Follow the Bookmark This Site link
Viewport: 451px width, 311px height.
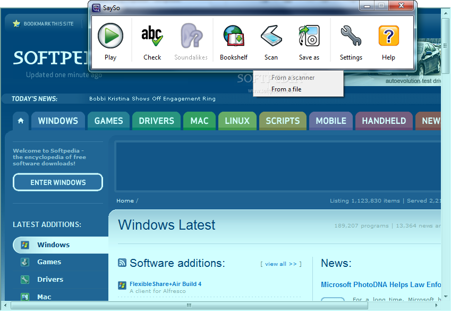pyautogui.click(x=49, y=23)
